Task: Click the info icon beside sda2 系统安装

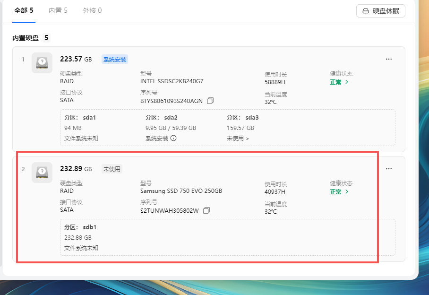Action: (x=173, y=139)
